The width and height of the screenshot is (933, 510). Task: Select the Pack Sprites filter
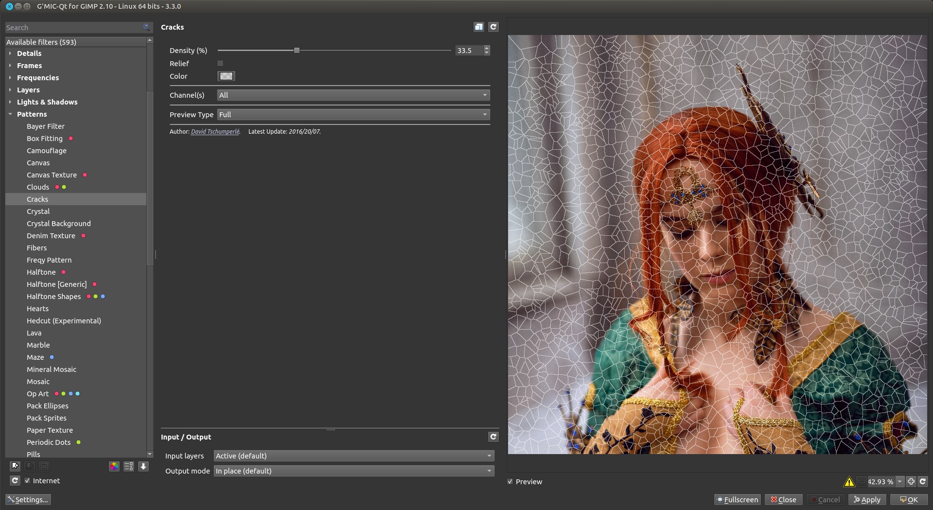pyautogui.click(x=47, y=418)
